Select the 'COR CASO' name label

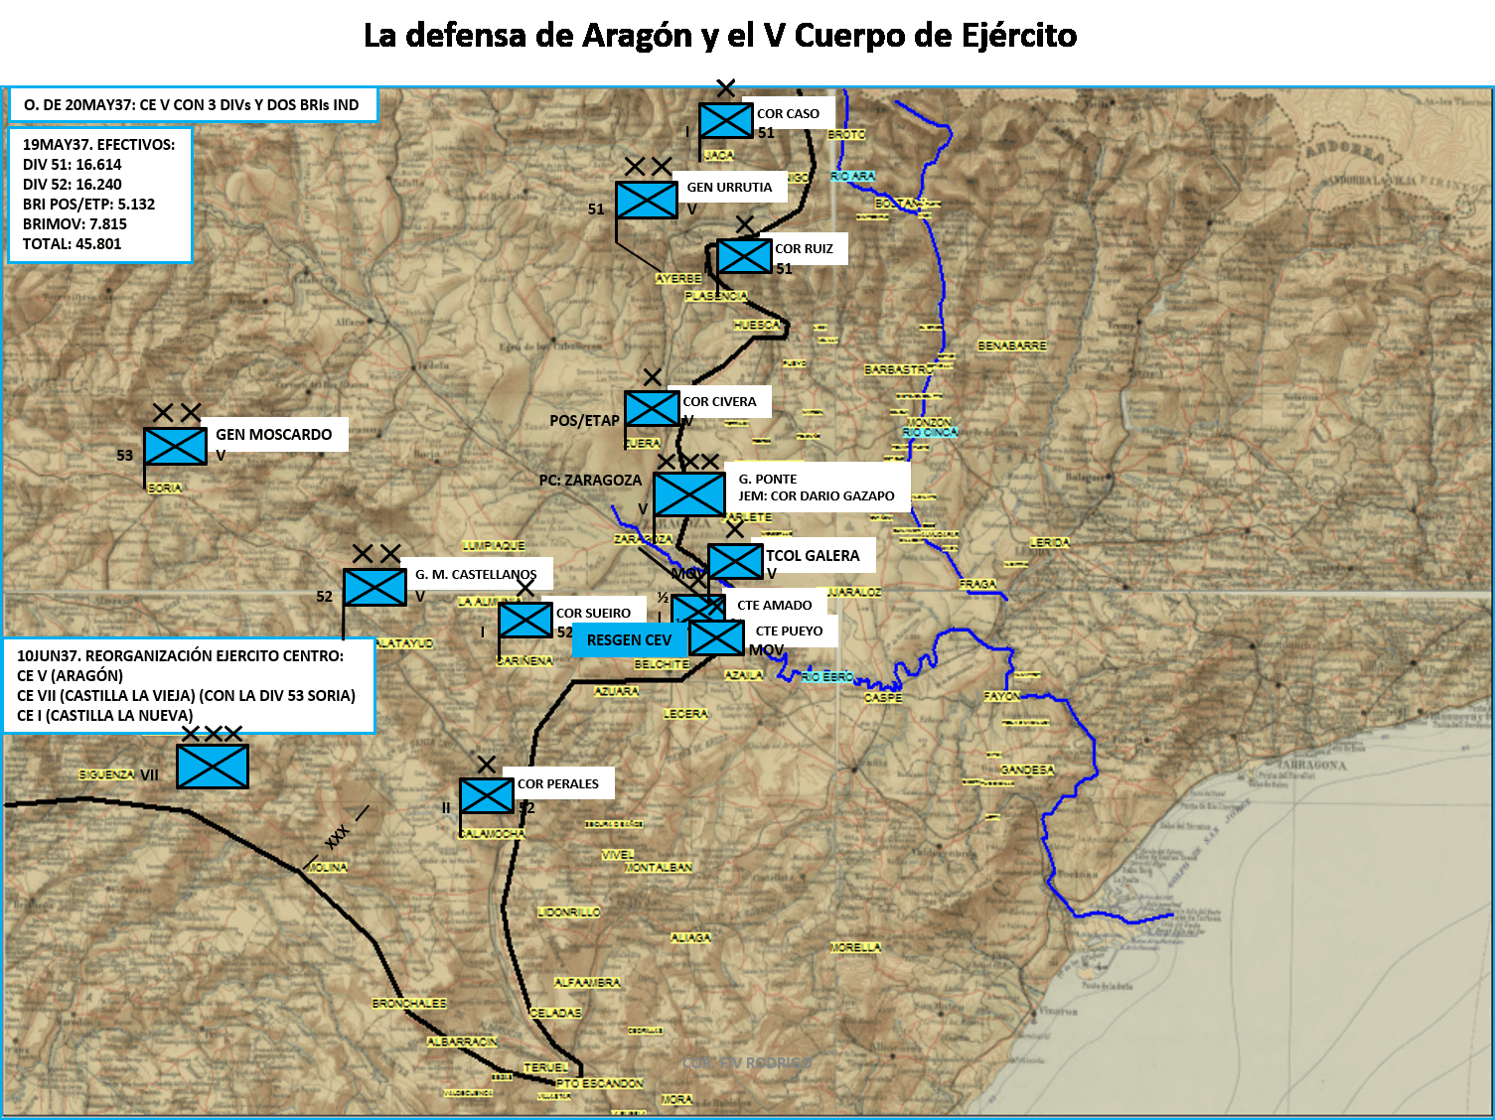pyautogui.click(x=789, y=113)
